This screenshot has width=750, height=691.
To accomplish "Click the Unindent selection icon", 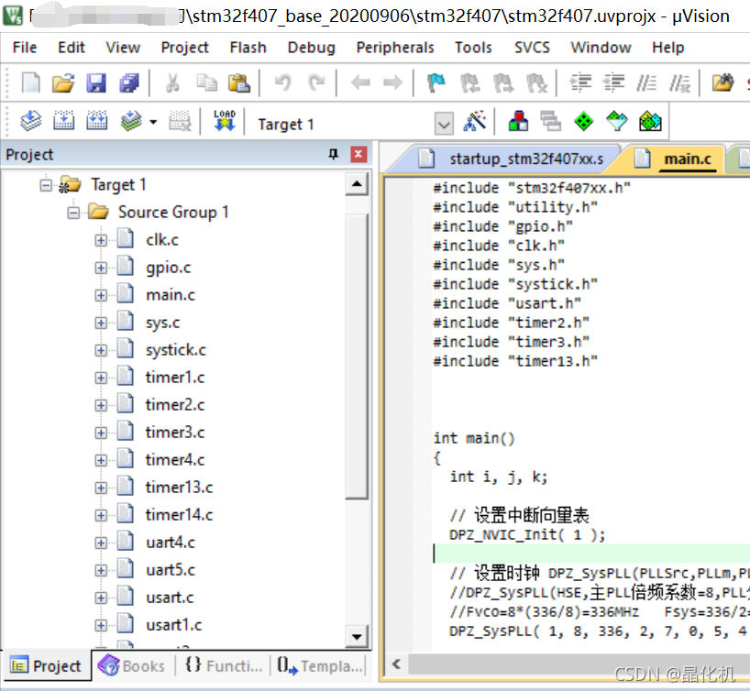I will click(x=613, y=82).
